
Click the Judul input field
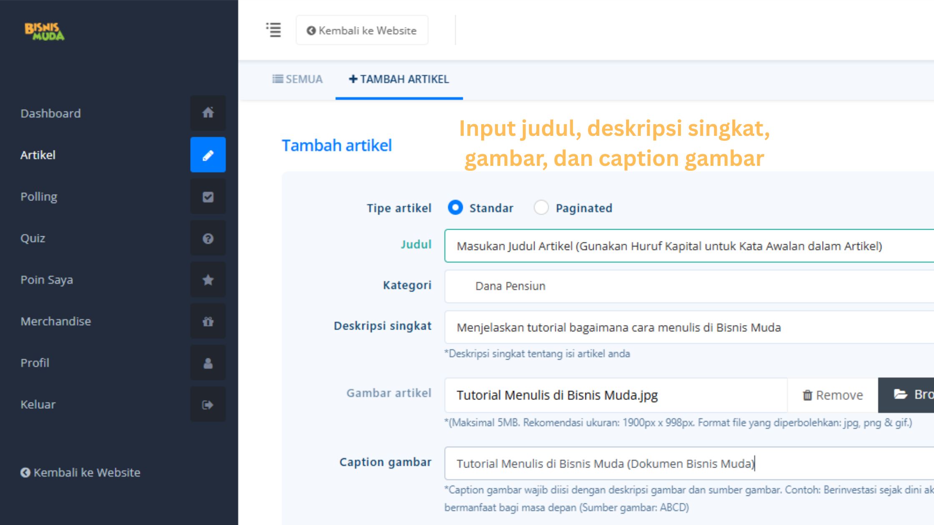tap(689, 246)
